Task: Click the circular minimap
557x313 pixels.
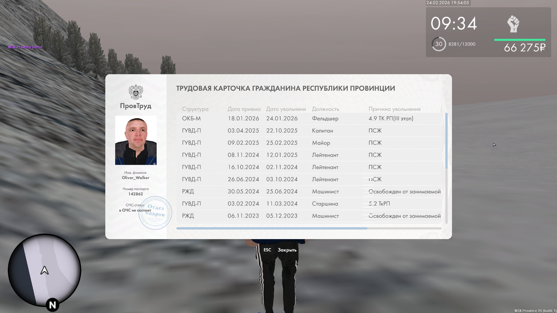Action: click(x=44, y=270)
